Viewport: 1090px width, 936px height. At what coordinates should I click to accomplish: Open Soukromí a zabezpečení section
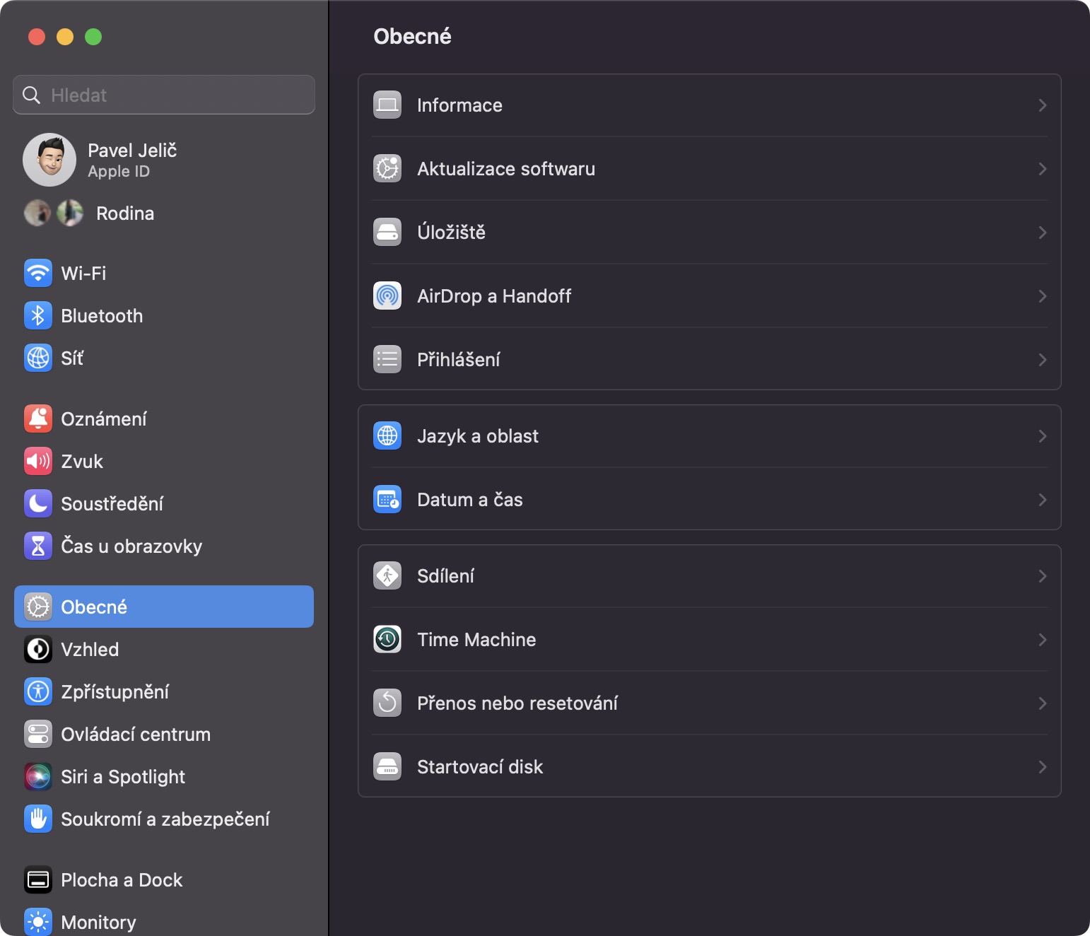[165, 819]
